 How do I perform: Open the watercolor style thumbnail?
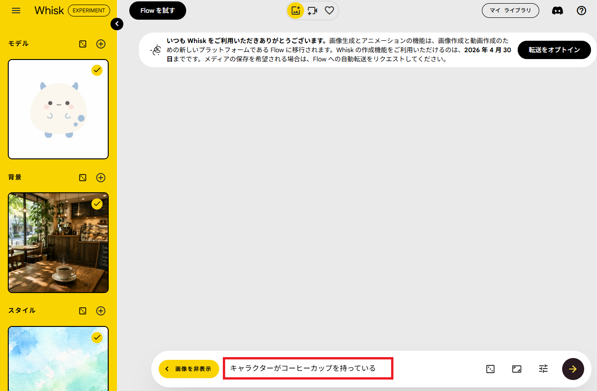(58, 358)
